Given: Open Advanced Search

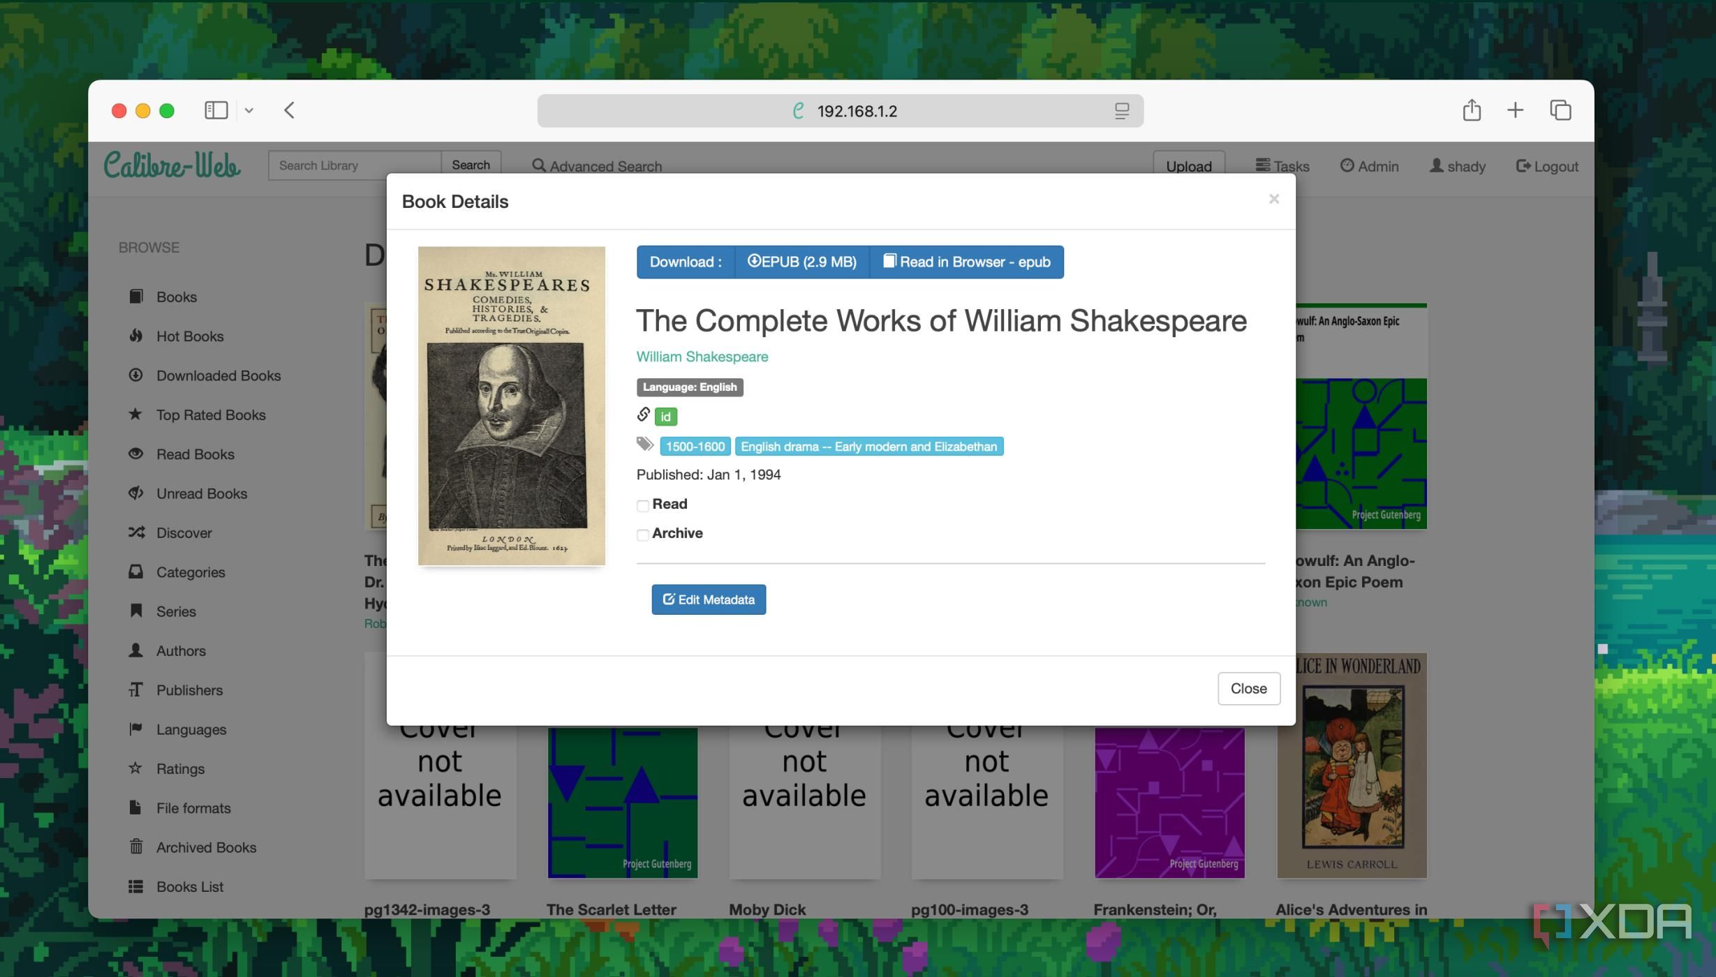Looking at the screenshot, I should click(597, 166).
